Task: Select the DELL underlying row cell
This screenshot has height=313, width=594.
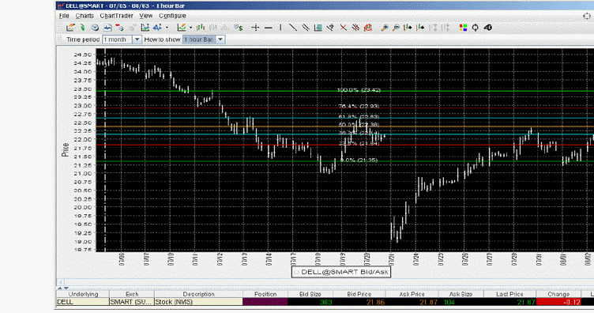Action: [x=83, y=302]
